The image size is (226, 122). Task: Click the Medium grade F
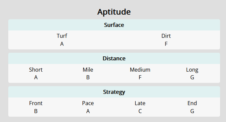click(140, 77)
